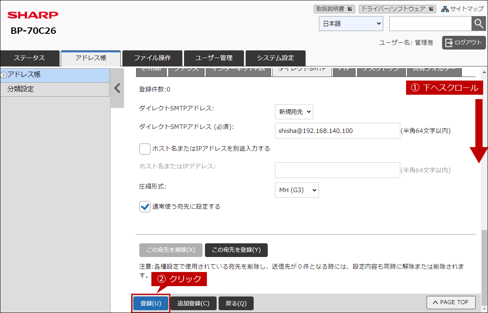
Task: Select 分類設定 in the left sidebar
Action: [x=55, y=89]
